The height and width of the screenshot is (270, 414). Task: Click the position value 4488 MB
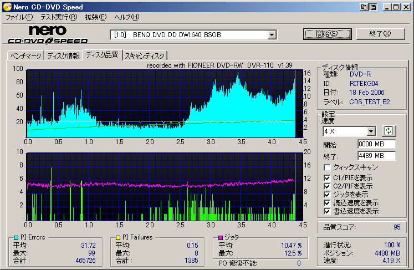[x=387, y=253]
